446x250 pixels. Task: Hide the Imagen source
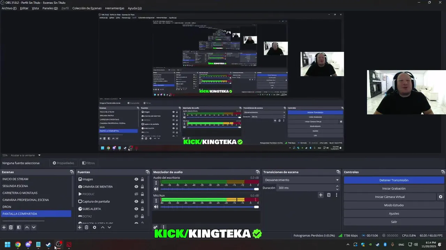136,179
